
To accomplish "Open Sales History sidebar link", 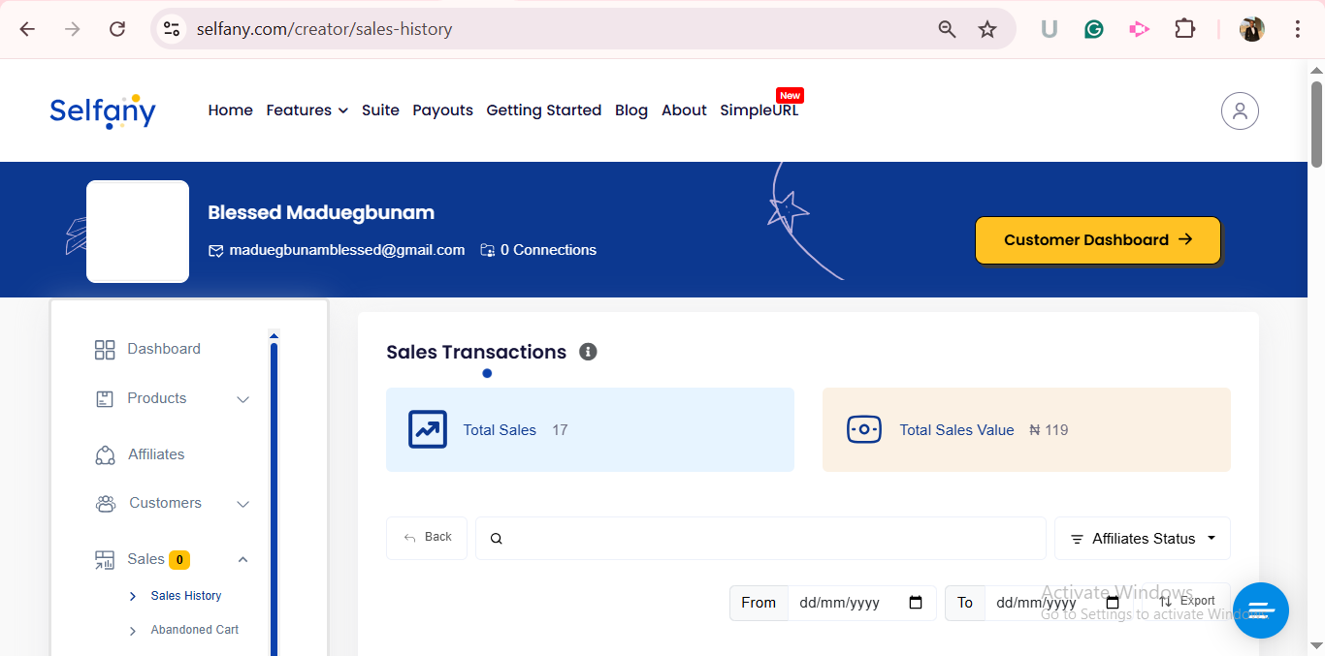I will point(186,596).
